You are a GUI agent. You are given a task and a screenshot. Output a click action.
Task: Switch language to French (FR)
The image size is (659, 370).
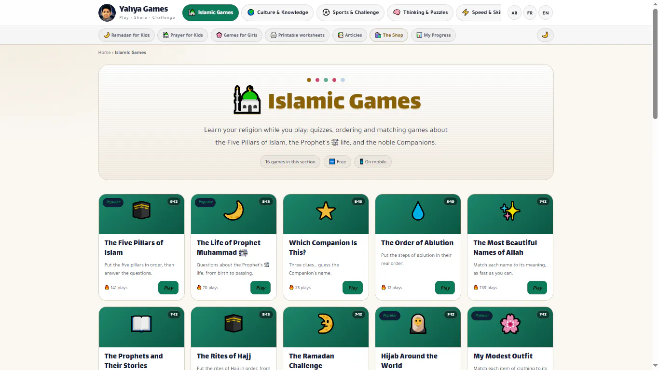530,13
